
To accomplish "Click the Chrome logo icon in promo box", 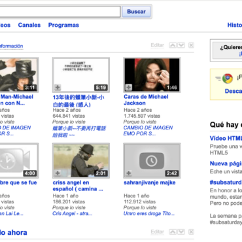I will click(228, 78).
